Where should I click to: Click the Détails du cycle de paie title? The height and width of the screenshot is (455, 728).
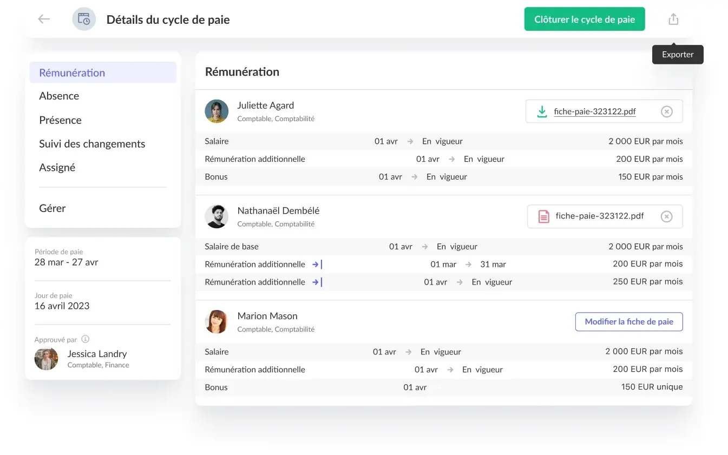[x=168, y=19]
